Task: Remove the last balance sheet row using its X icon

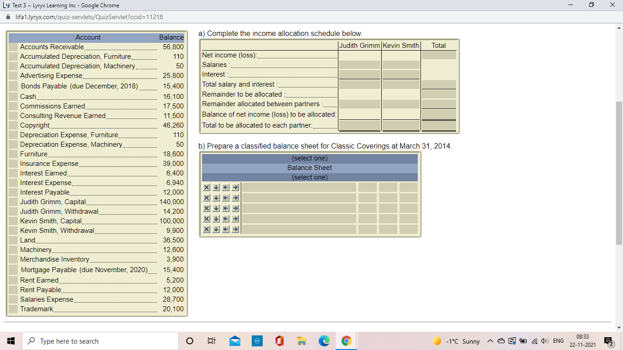Action: click(206, 229)
